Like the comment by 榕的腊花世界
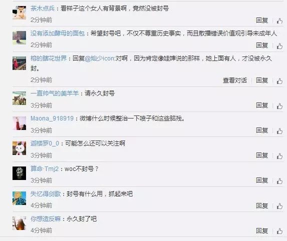 coord(279,81)
